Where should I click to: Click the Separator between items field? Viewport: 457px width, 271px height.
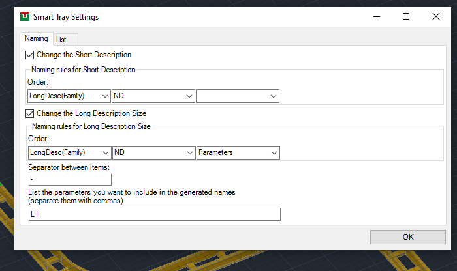(x=70, y=179)
